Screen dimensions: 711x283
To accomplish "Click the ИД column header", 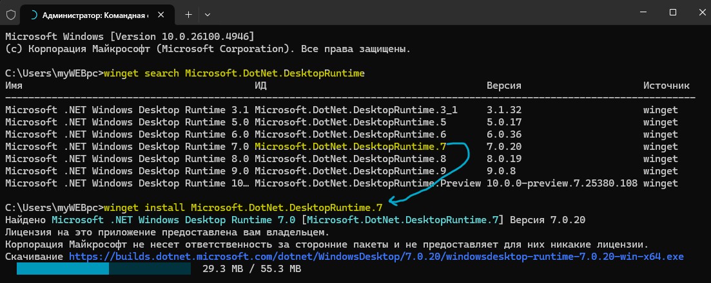I will (x=260, y=85).
